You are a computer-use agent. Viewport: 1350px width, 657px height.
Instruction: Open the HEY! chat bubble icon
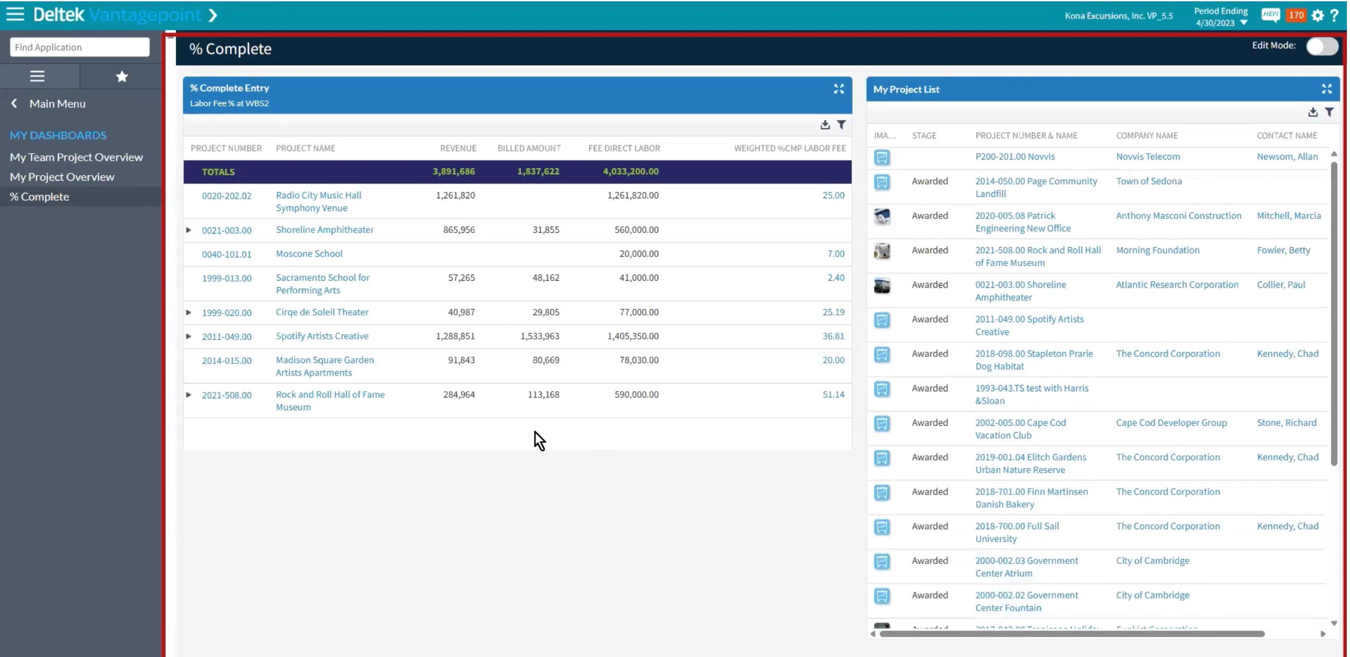[x=1270, y=15]
